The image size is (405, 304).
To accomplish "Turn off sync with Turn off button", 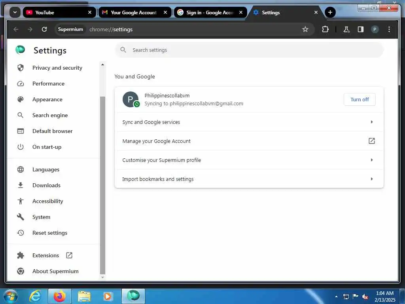I will (360, 99).
